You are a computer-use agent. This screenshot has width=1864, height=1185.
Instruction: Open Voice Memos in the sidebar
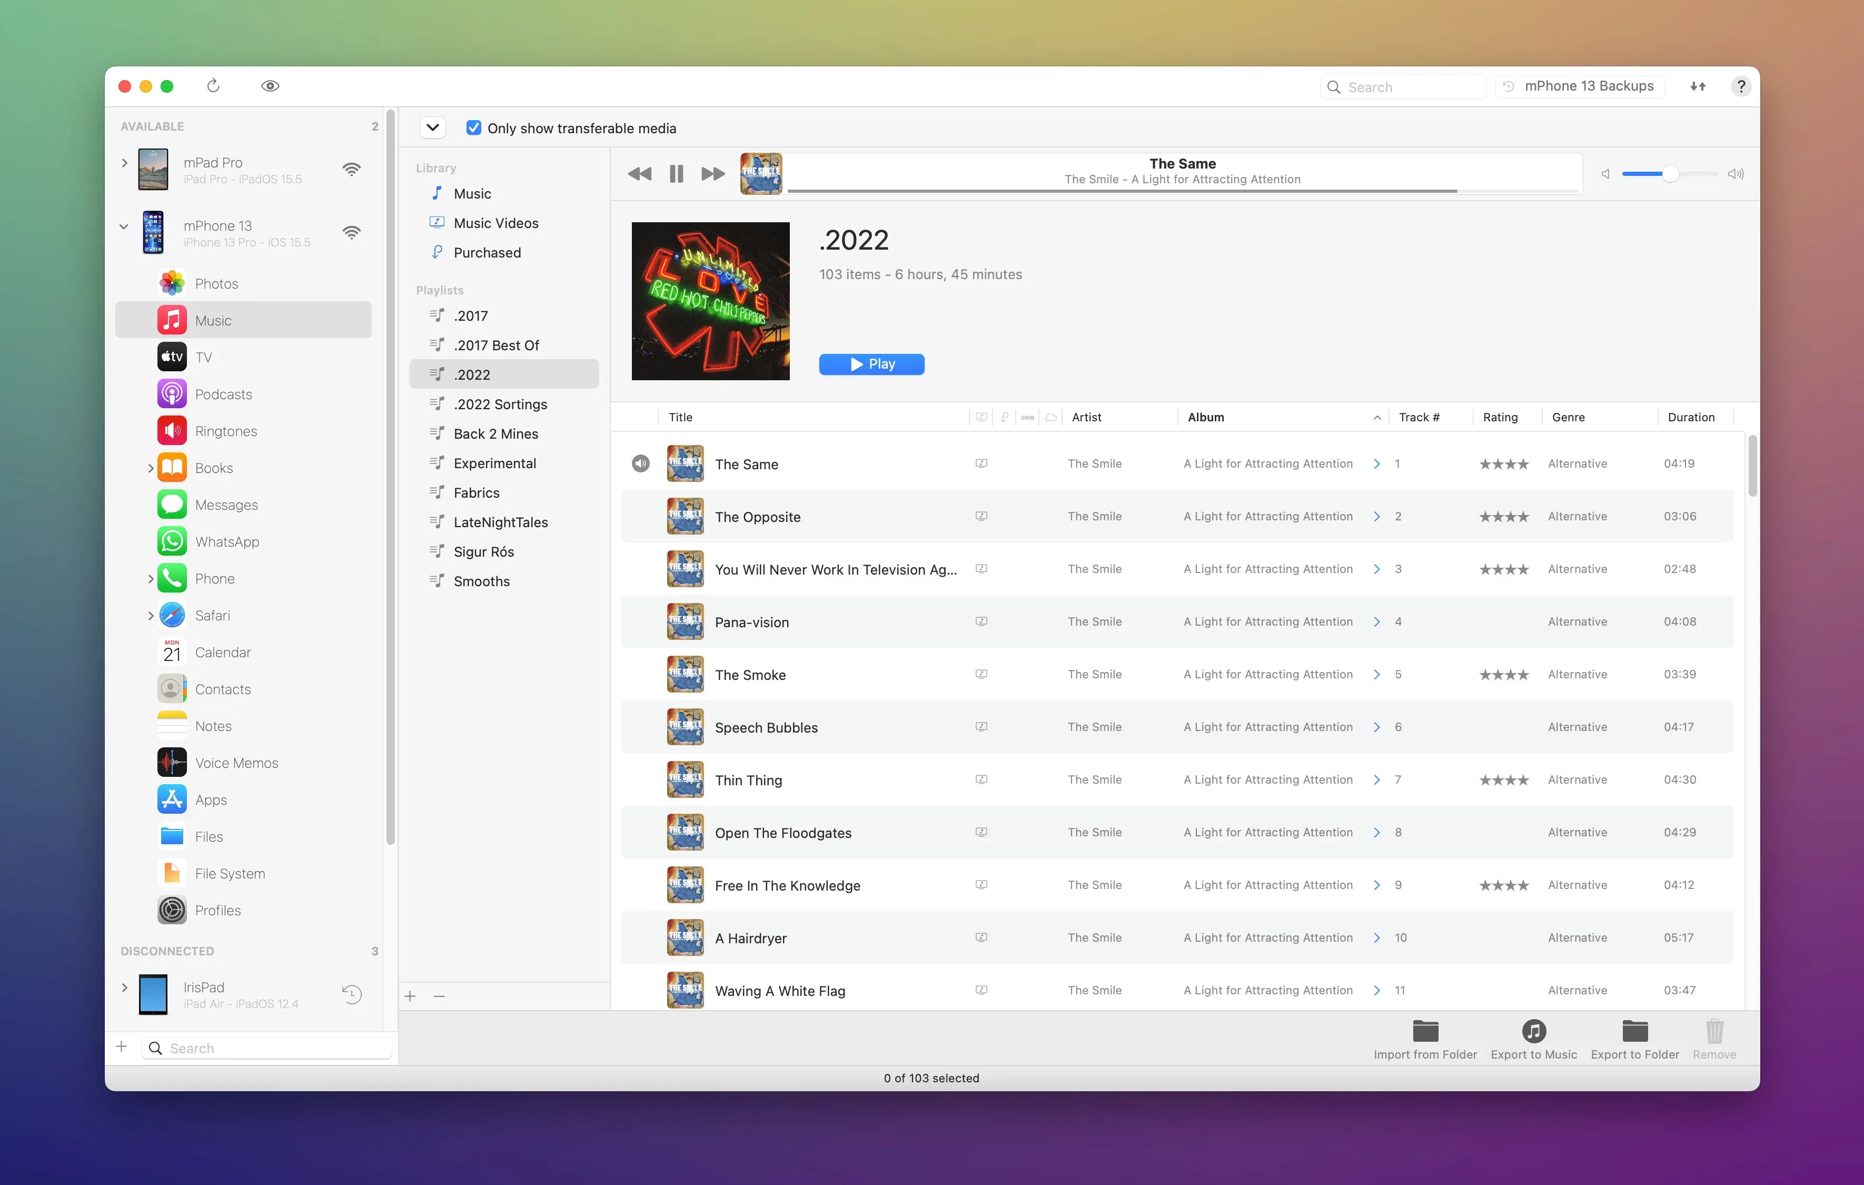point(235,763)
